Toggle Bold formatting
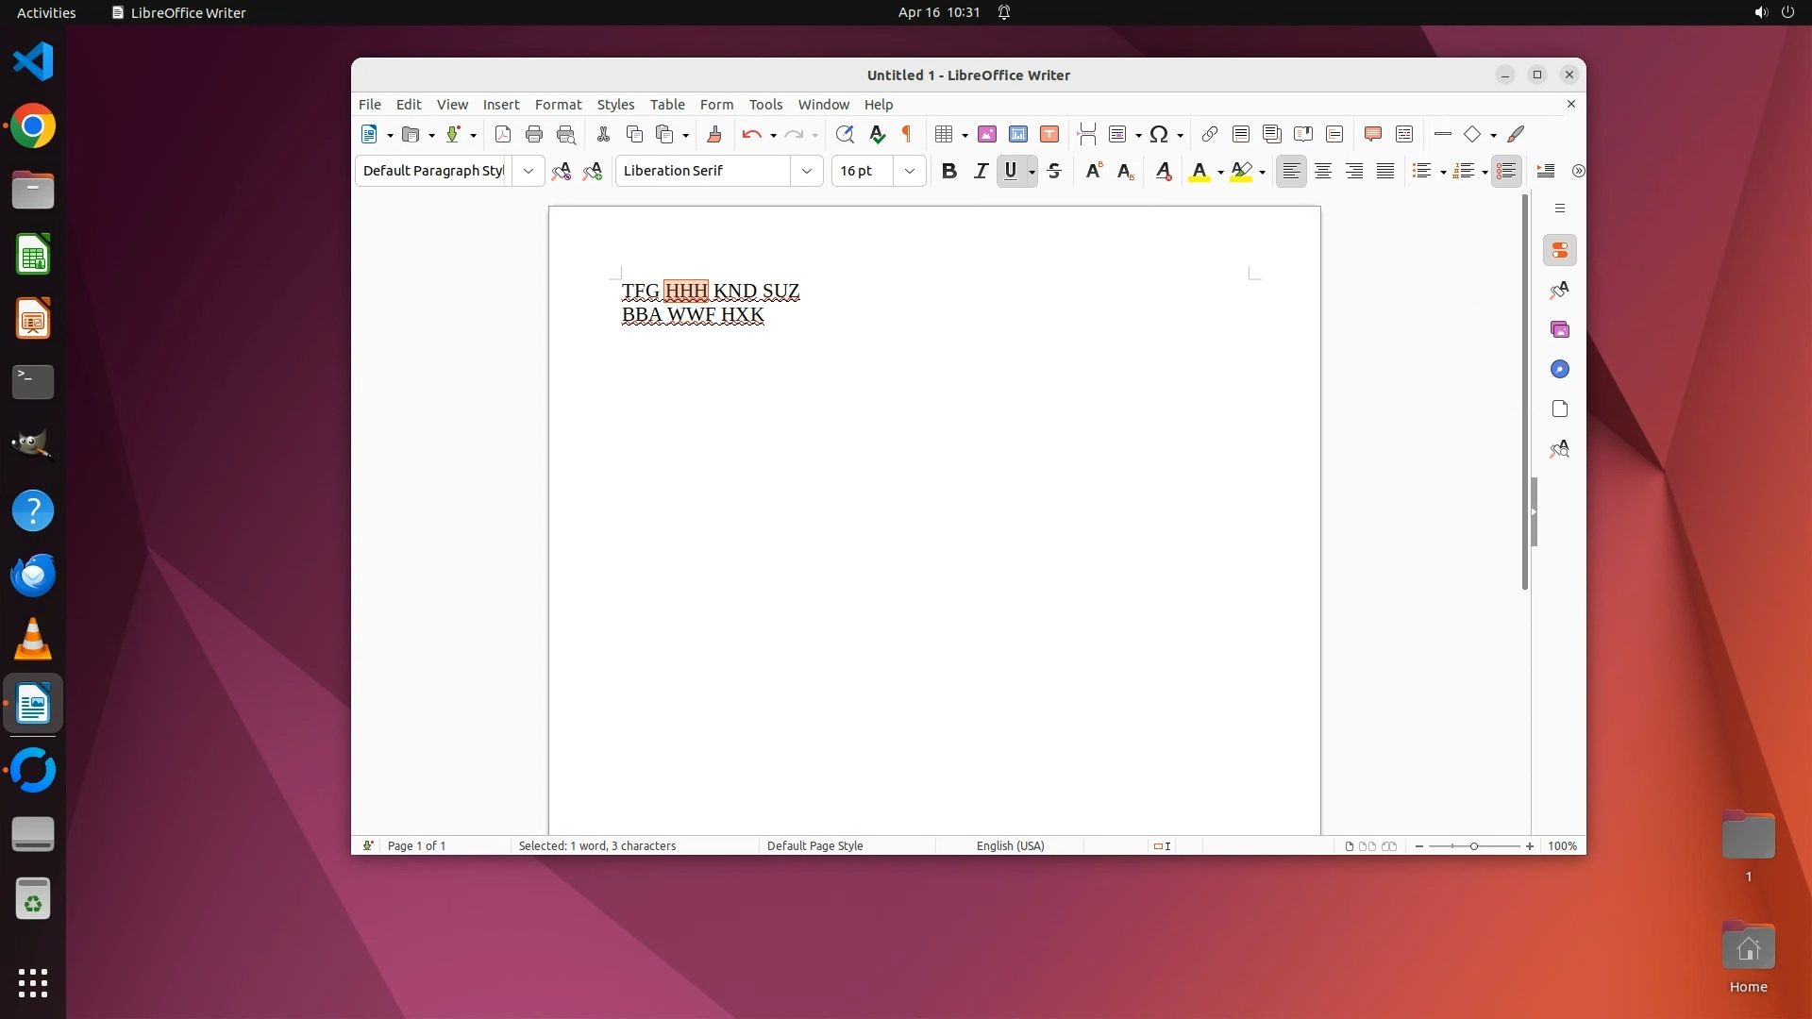Screen dimensions: 1812x1019 point(949,171)
